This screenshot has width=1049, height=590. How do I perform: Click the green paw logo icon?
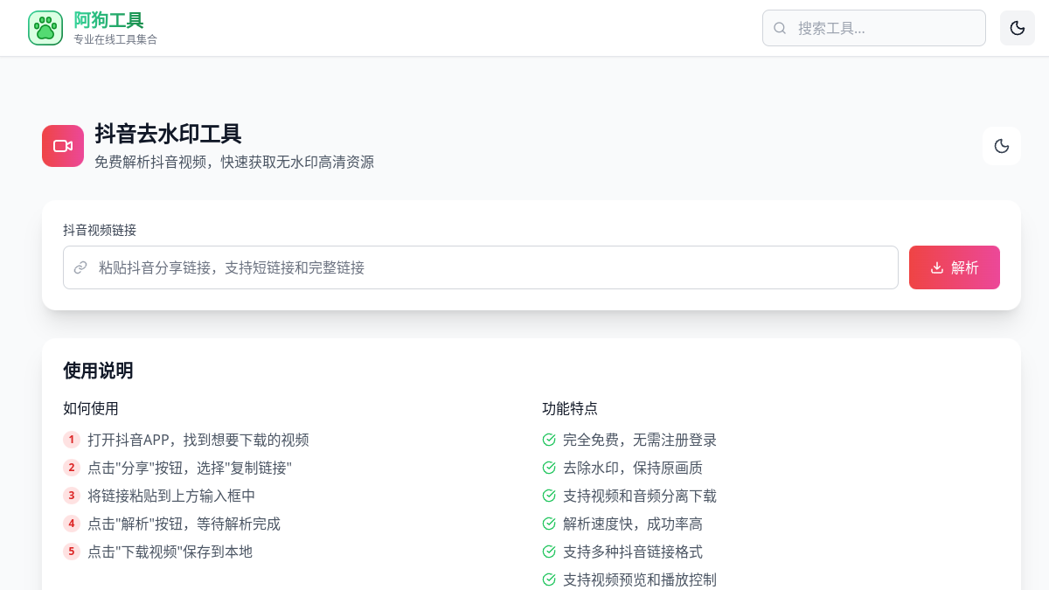tap(45, 28)
